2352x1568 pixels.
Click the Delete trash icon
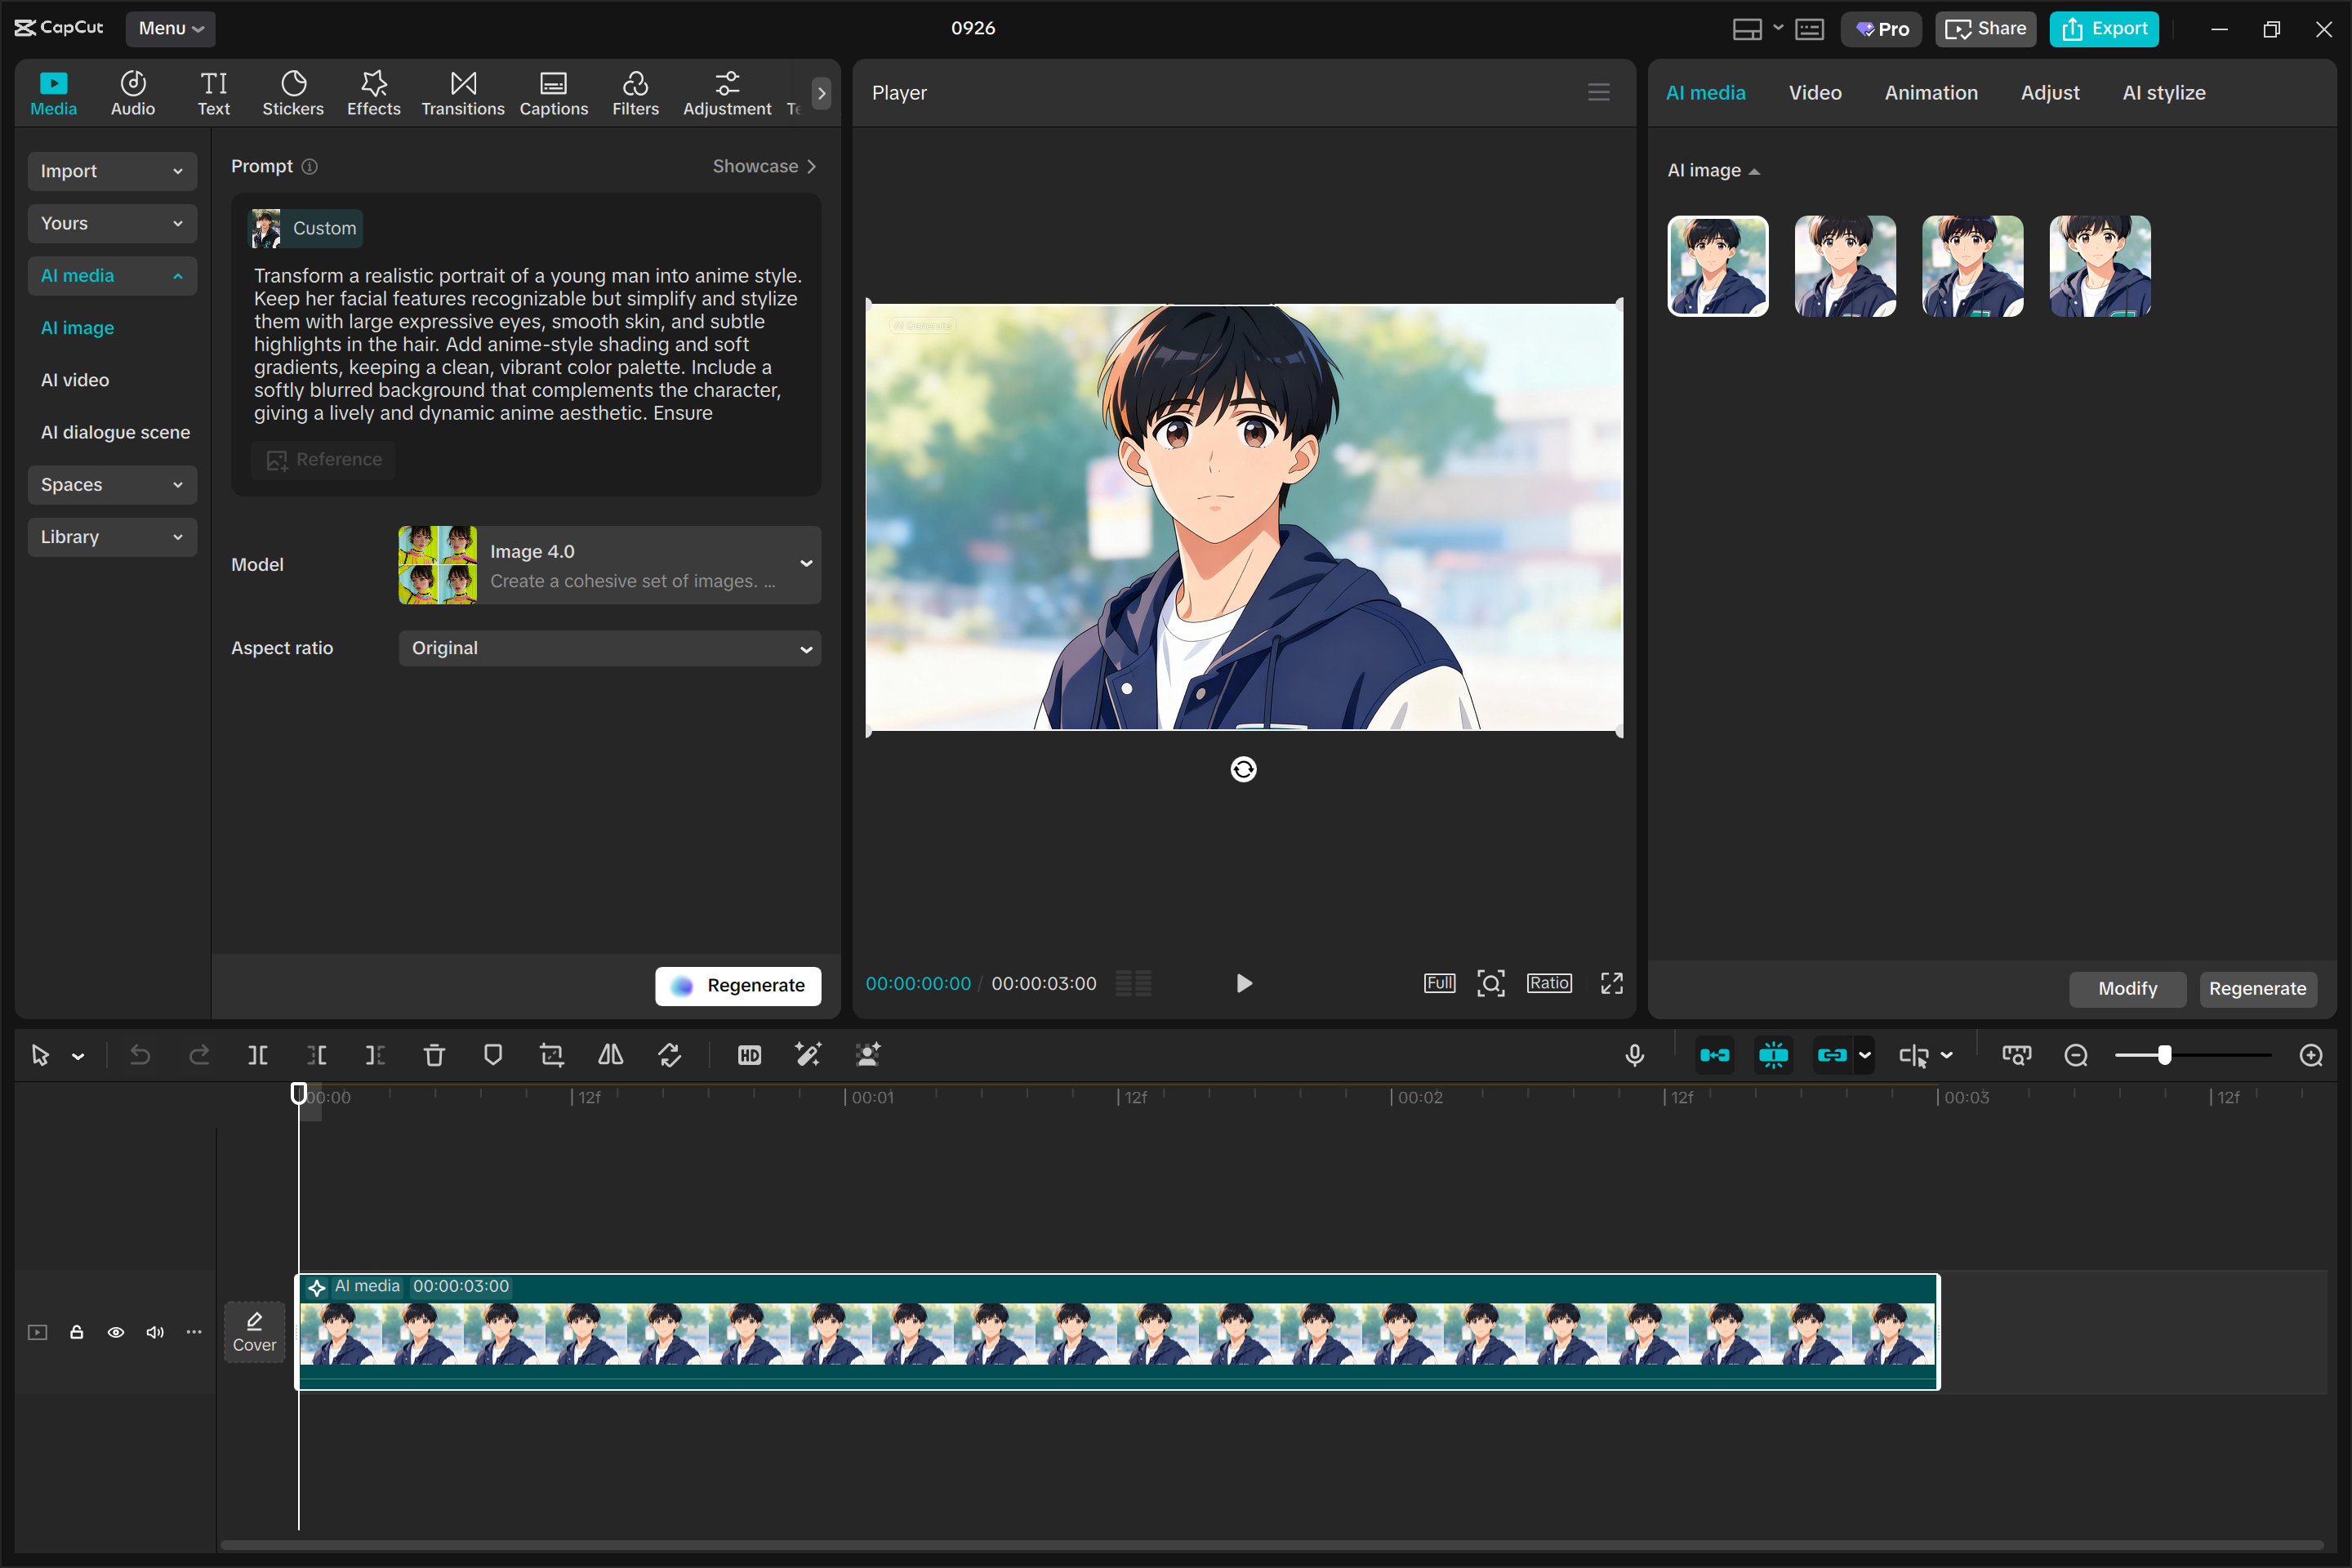[x=434, y=1055]
